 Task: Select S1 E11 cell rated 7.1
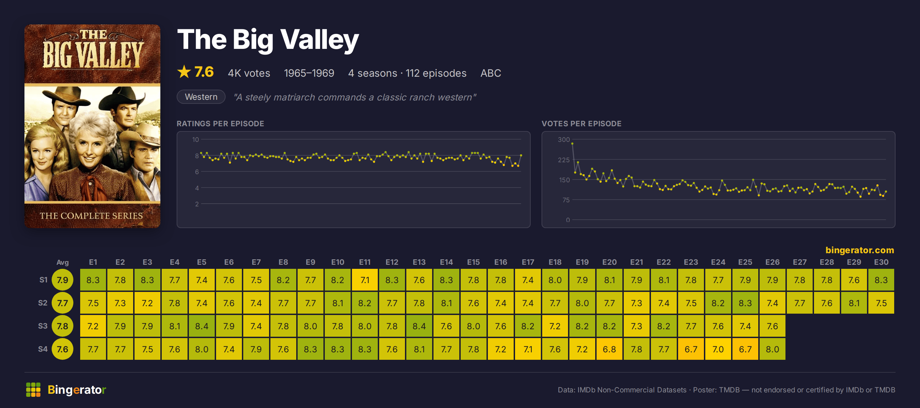[x=365, y=280]
